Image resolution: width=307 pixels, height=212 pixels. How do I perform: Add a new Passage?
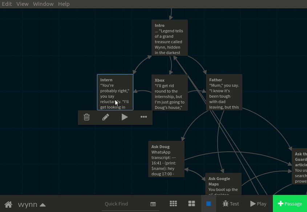pos(290,204)
